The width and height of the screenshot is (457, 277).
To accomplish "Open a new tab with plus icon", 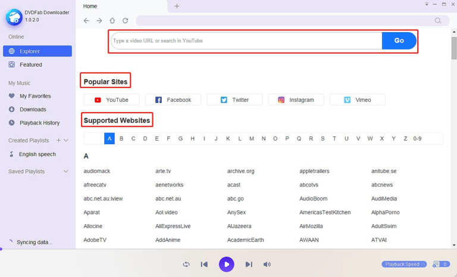I will point(177,6).
